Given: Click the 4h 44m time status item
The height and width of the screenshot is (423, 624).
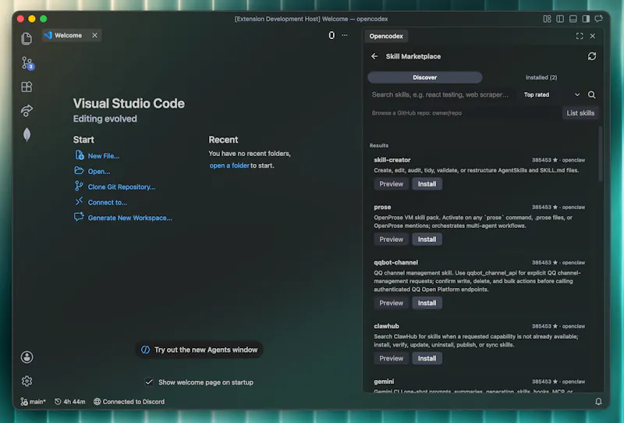Looking at the screenshot, I should [x=70, y=401].
